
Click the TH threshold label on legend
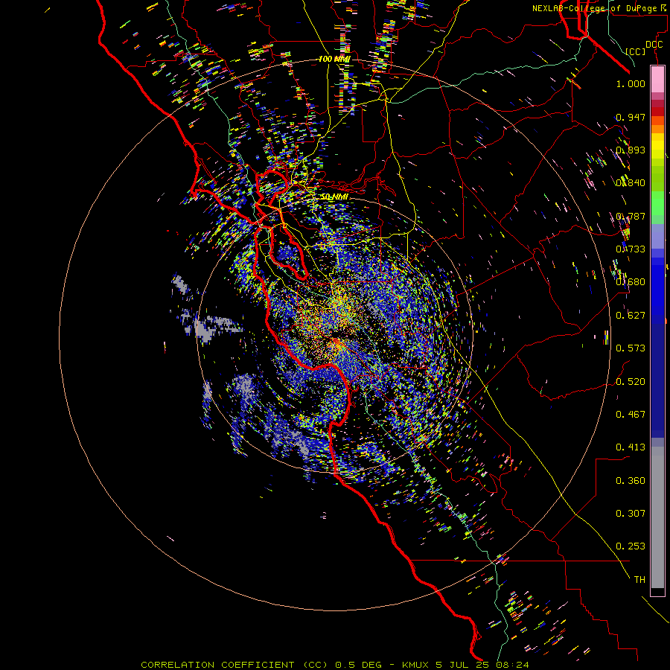click(639, 580)
